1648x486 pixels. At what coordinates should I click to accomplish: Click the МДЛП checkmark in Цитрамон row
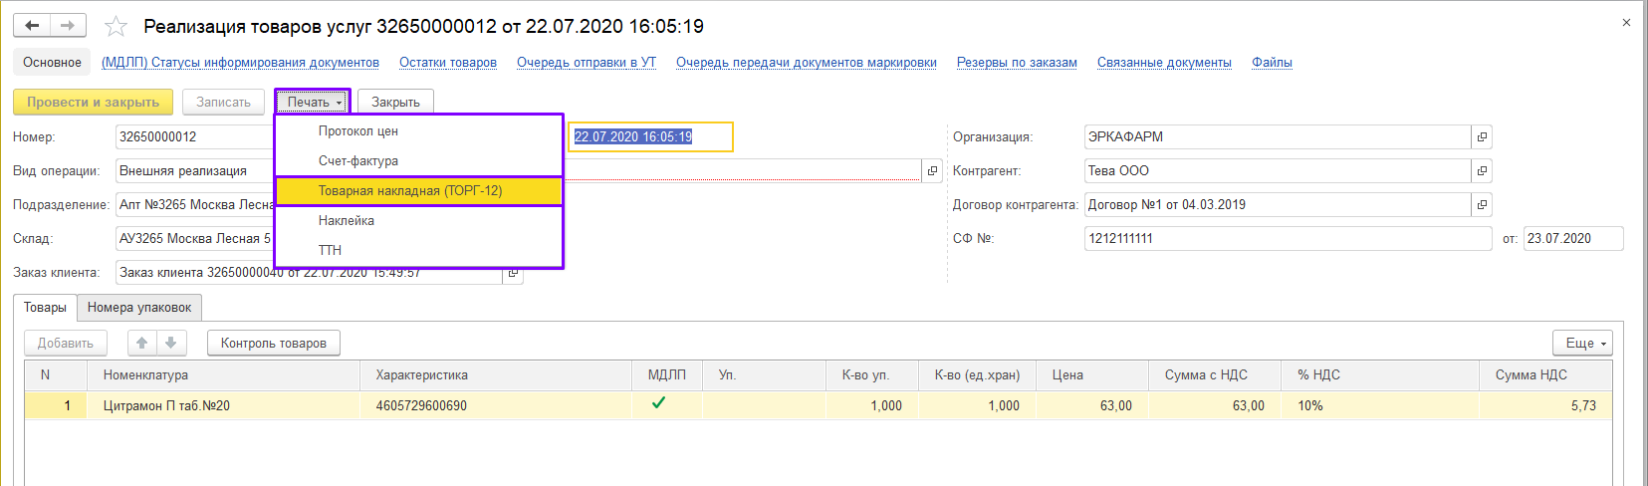click(x=658, y=404)
